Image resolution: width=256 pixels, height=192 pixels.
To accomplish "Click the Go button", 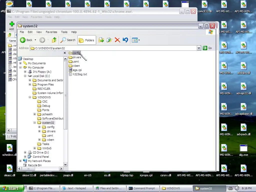I will point(207,48).
